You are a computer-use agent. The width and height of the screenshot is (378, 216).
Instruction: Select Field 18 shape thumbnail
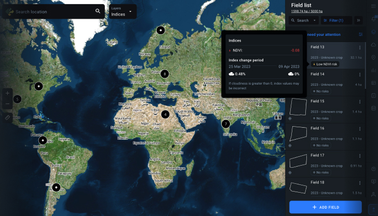coord(298,188)
